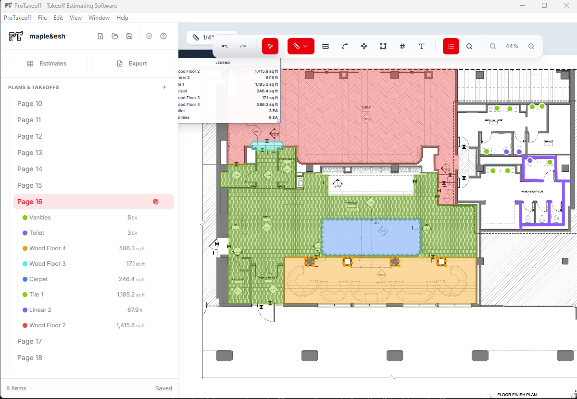Open the search tool on the toolbar
The width and height of the screenshot is (577, 399).
click(469, 46)
